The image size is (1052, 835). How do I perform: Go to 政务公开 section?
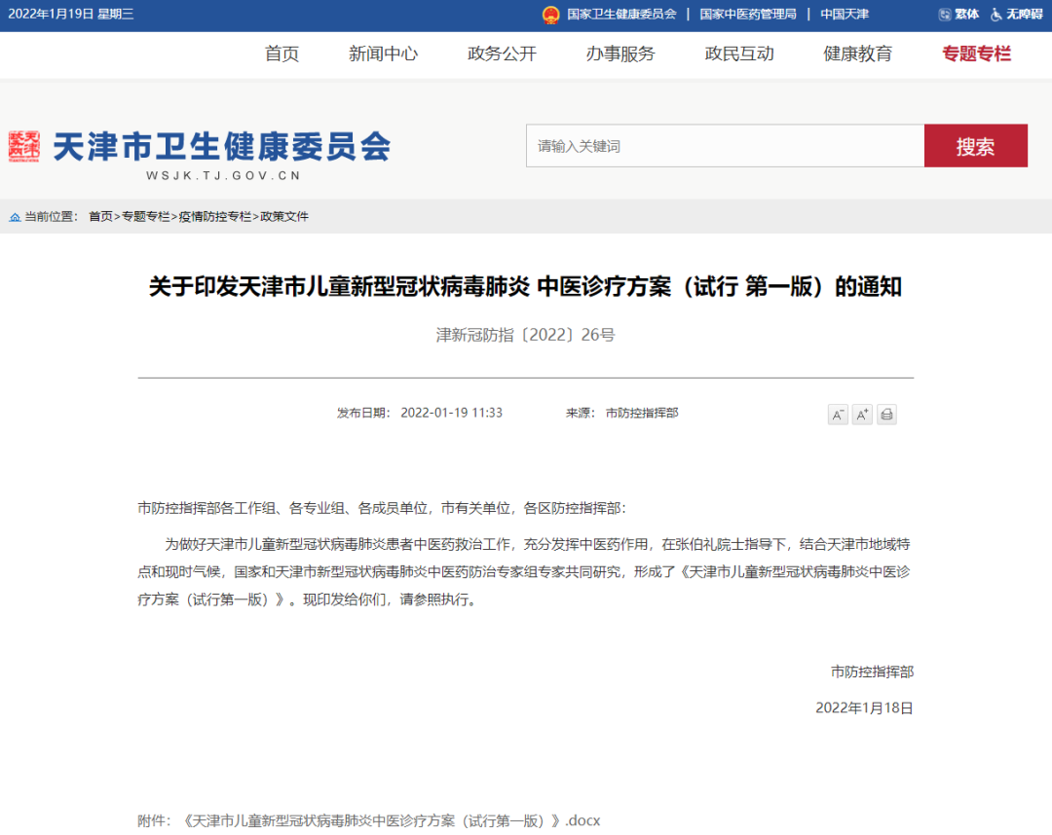tap(502, 54)
